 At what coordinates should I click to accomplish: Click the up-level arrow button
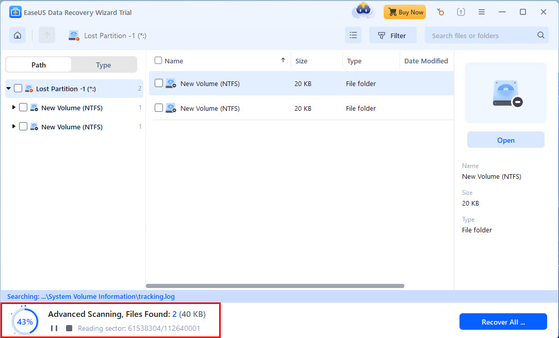(47, 36)
